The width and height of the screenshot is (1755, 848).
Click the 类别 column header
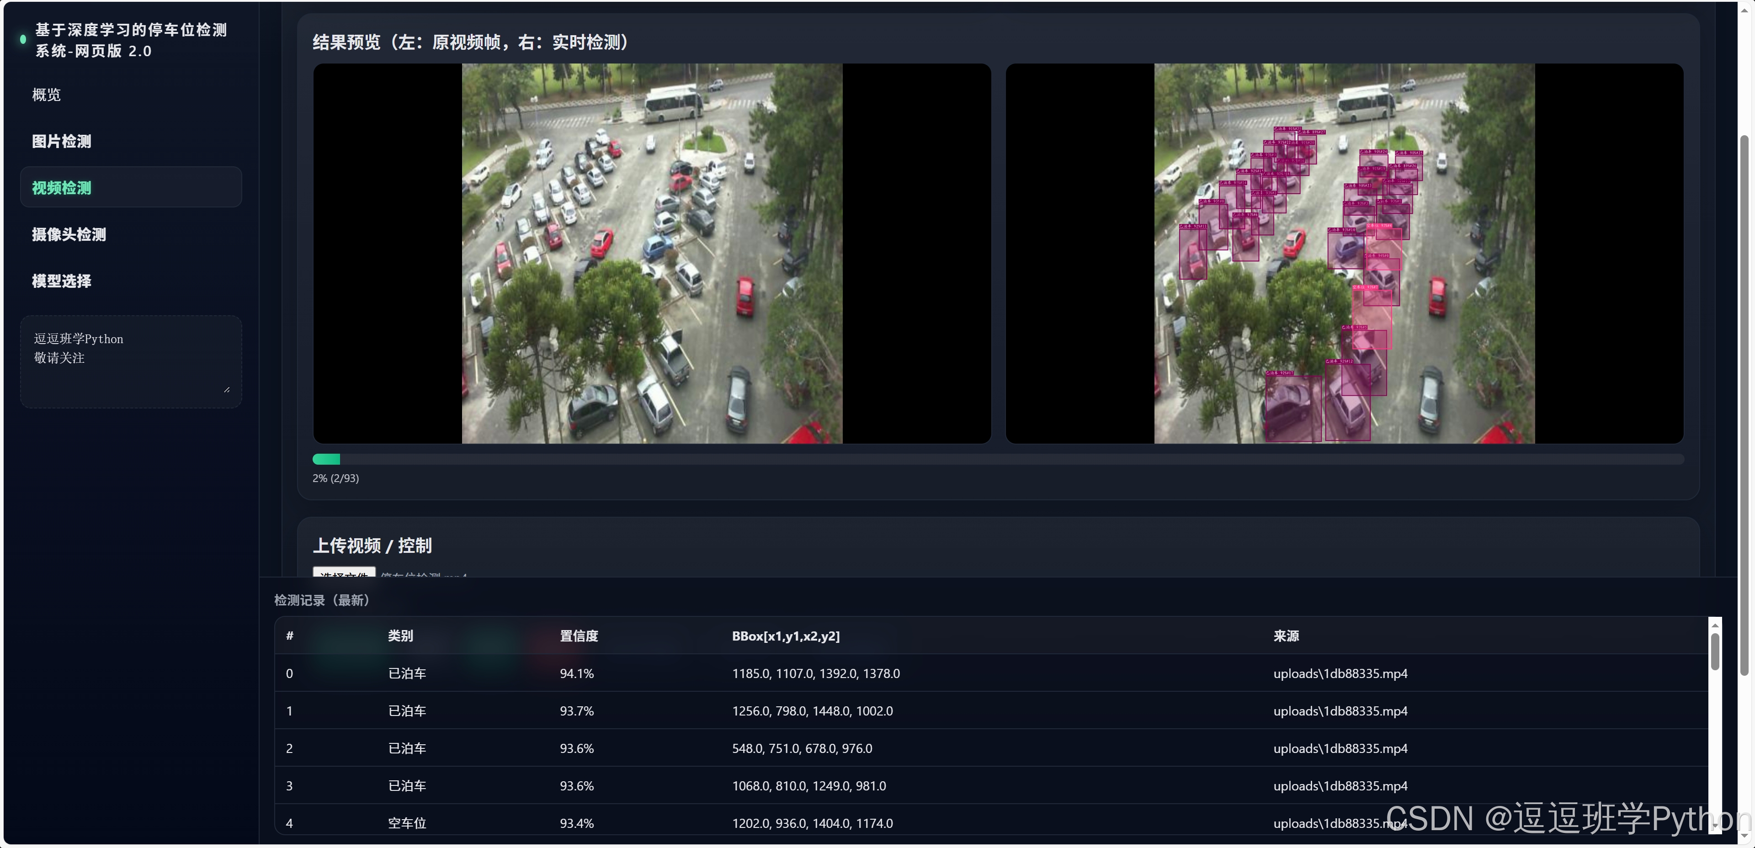401,636
